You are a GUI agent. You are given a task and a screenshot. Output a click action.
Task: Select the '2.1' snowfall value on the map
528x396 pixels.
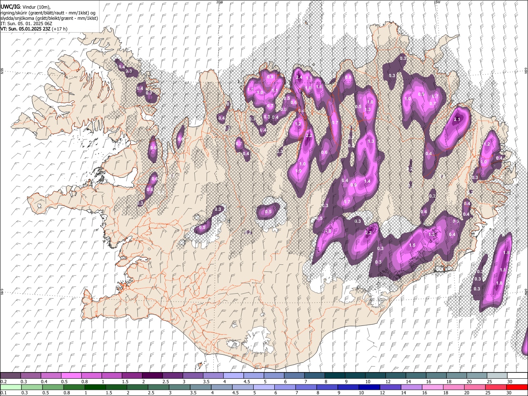457,120
